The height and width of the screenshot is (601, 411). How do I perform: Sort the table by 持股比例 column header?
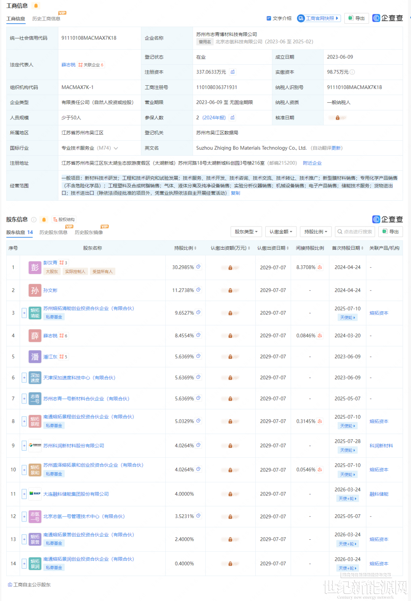coord(185,248)
